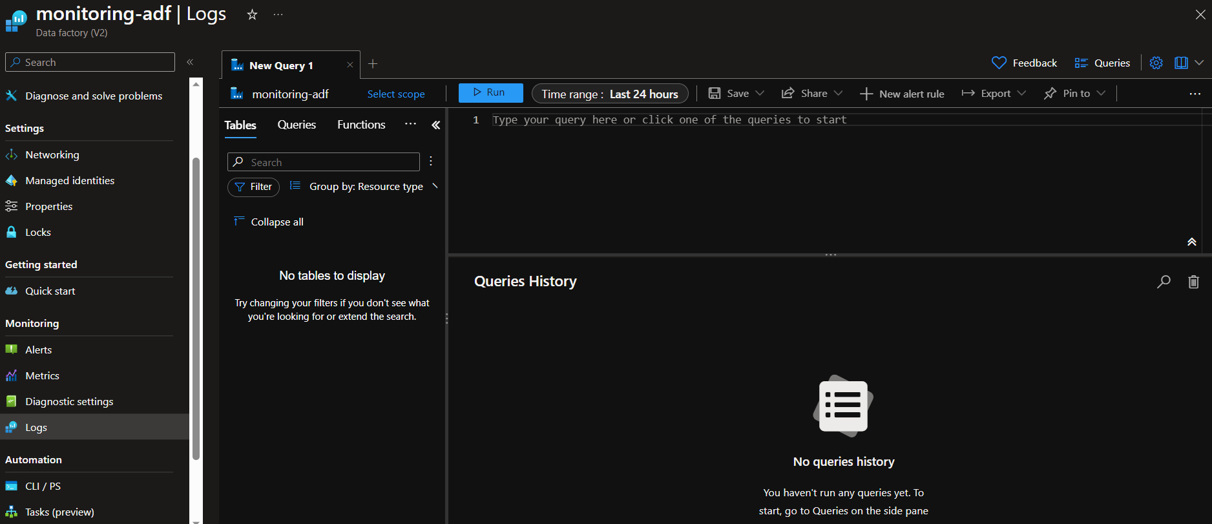Close the New Query 1 tab
Image resolution: width=1212 pixels, height=524 pixels.
pos(350,65)
